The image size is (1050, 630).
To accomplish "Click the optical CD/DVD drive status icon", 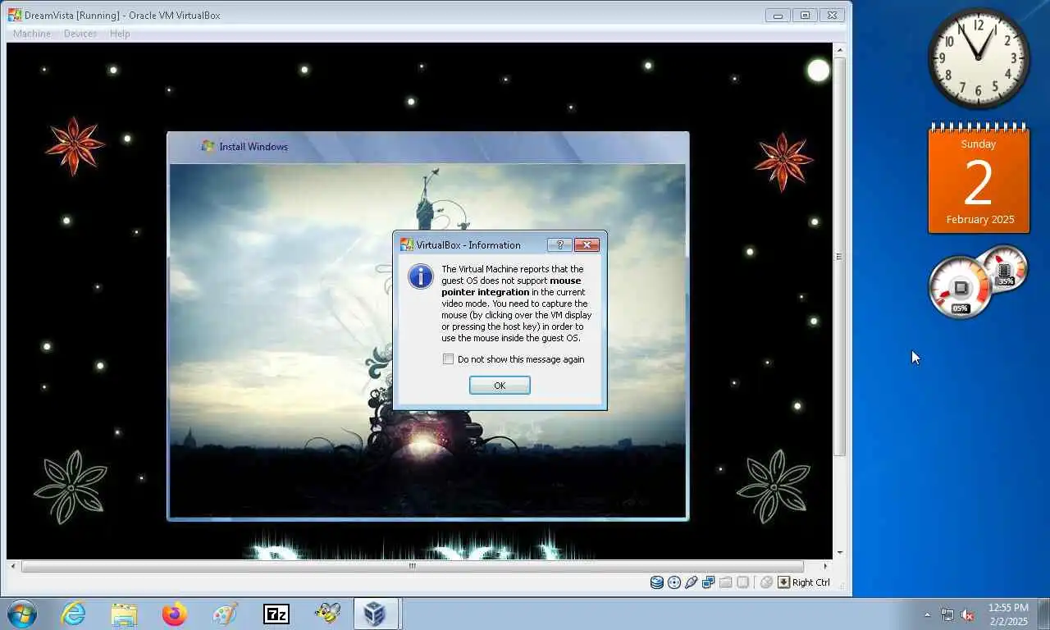I will tap(674, 582).
